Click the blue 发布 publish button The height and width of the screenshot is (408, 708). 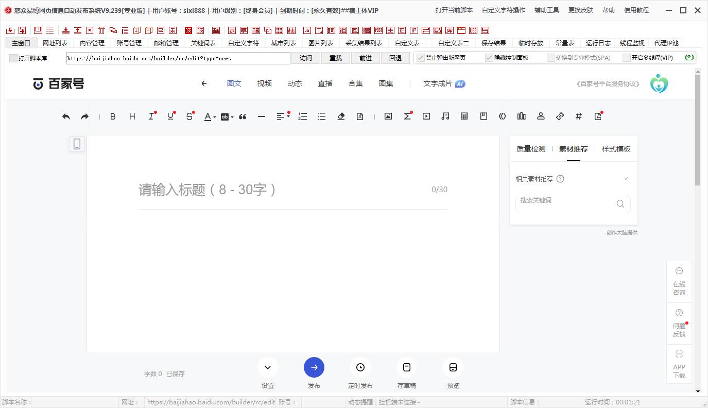coord(314,367)
